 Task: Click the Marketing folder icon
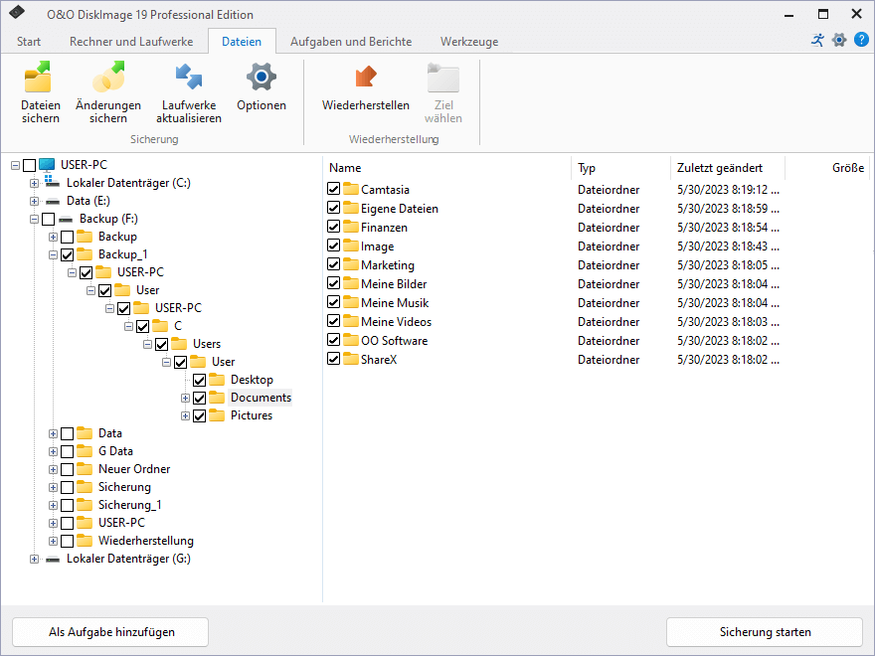[351, 264]
